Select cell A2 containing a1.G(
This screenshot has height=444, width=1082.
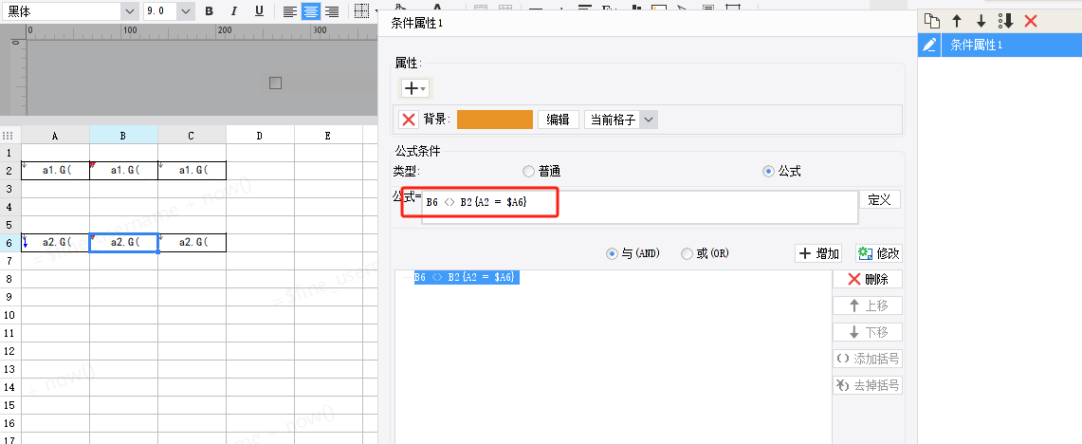[55, 171]
